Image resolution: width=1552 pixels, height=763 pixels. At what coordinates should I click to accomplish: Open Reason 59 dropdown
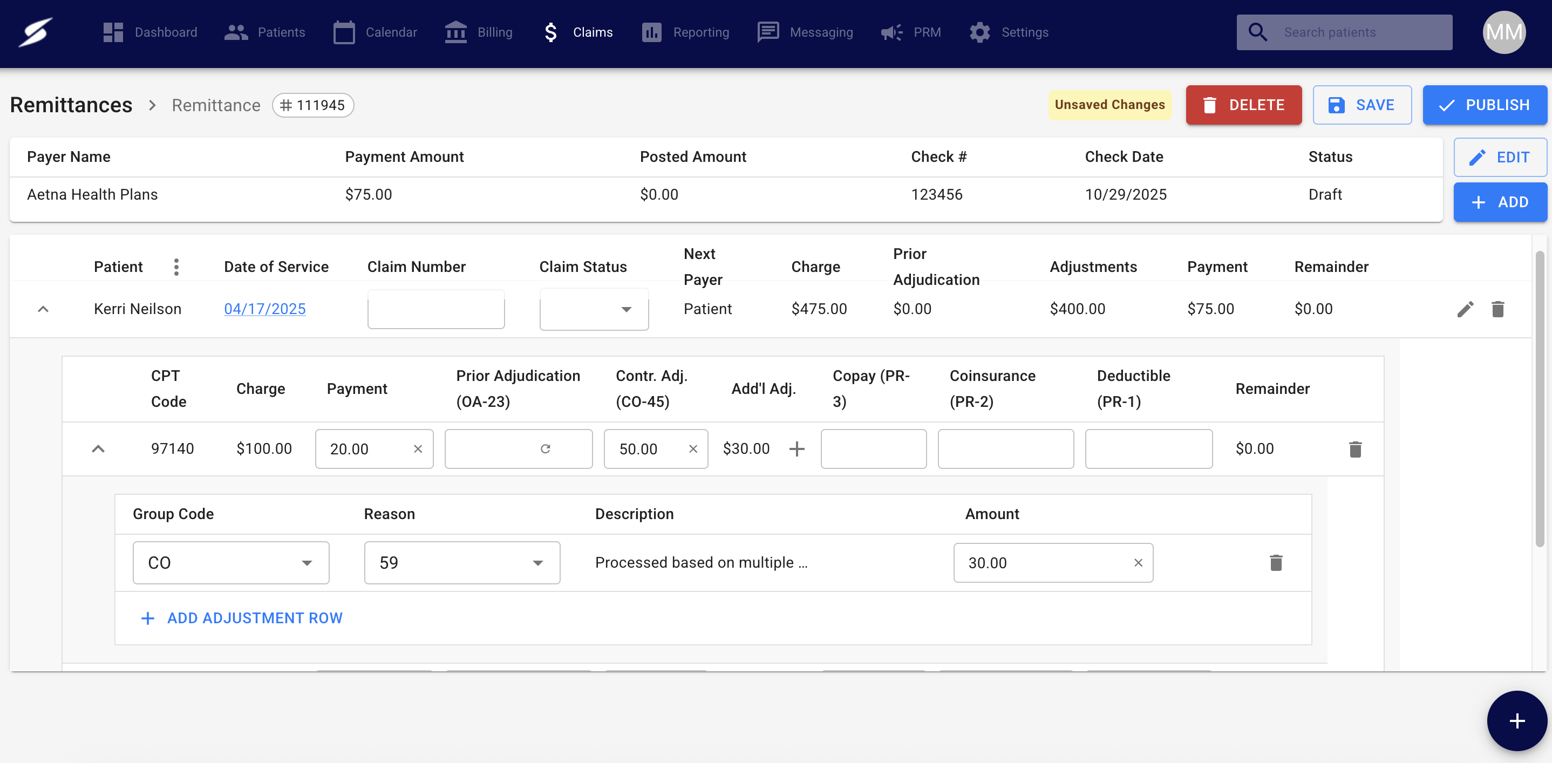[461, 562]
